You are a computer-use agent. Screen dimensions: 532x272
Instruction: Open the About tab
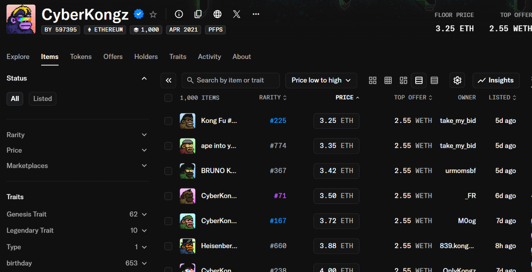point(241,57)
